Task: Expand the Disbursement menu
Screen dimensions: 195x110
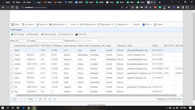Action: (x=88, y=24)
